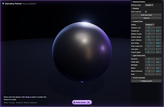Open the Palette Amethyst dropdown
The width and height of the screenshot is (164, 107).
click(x=150, y=25)
